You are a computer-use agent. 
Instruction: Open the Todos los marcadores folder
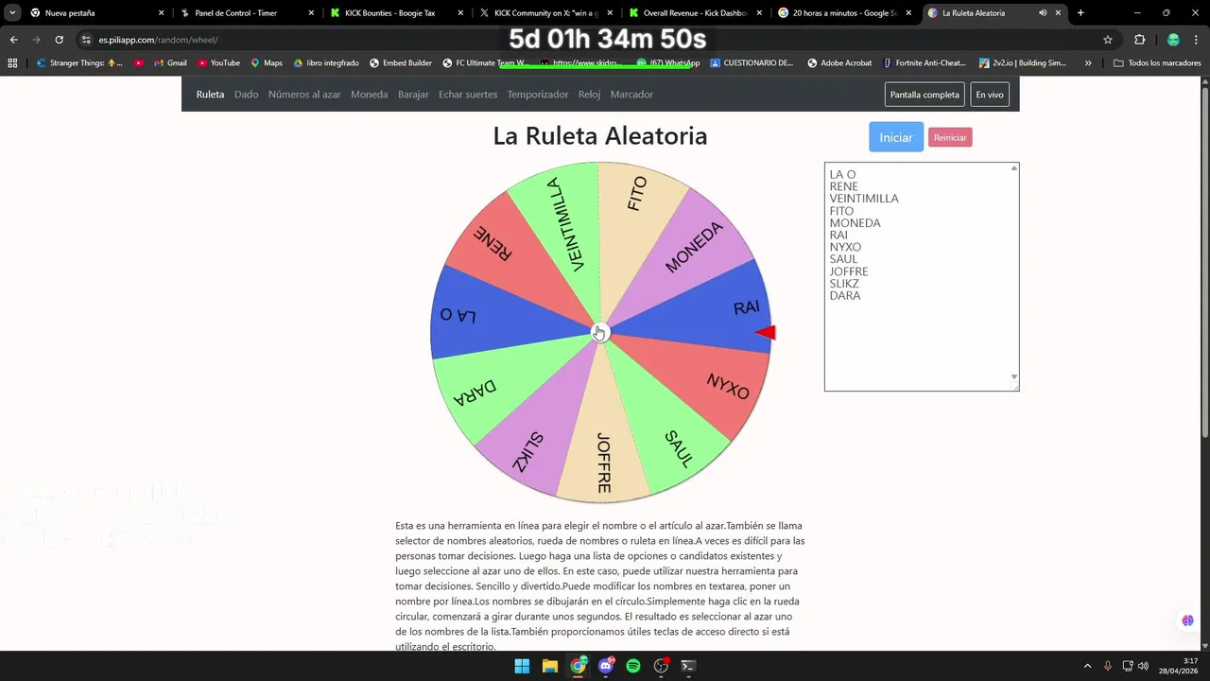point(1157,63)
